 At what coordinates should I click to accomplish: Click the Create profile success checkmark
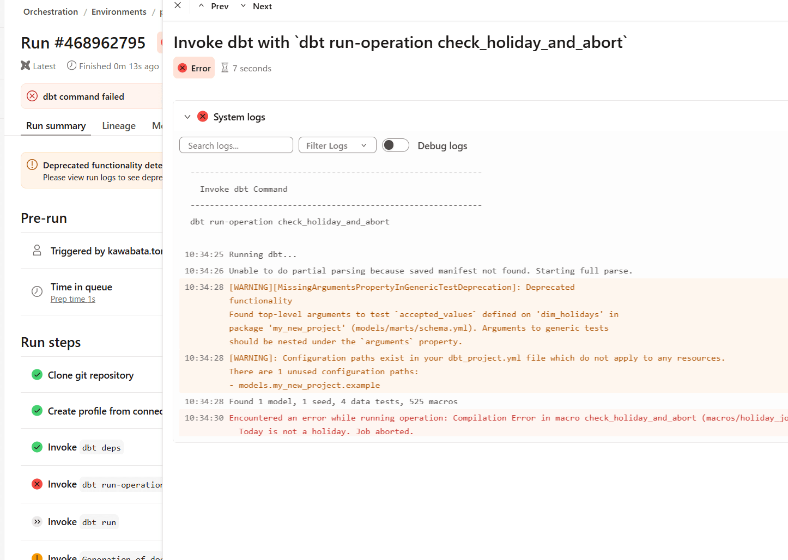pyautogui.click(x=37, y=411)
